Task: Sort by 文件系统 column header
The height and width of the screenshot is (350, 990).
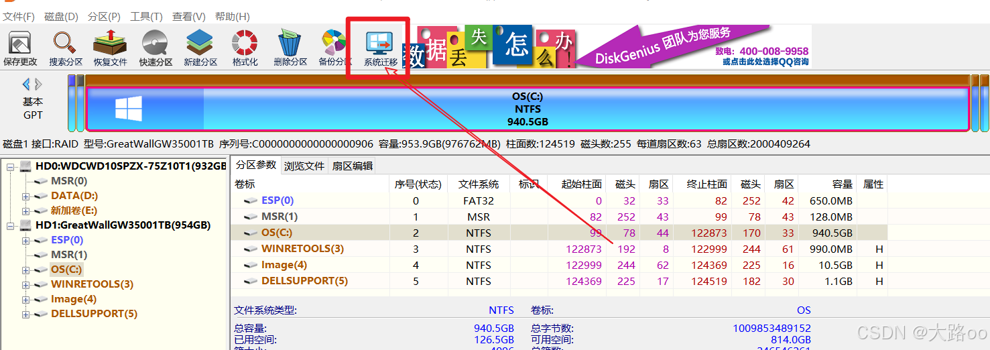Action: [x=479, y=184]
